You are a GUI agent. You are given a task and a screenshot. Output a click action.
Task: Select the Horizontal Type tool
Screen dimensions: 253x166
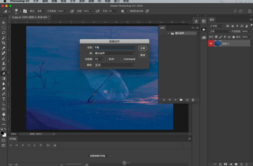(x=3, y=99)
